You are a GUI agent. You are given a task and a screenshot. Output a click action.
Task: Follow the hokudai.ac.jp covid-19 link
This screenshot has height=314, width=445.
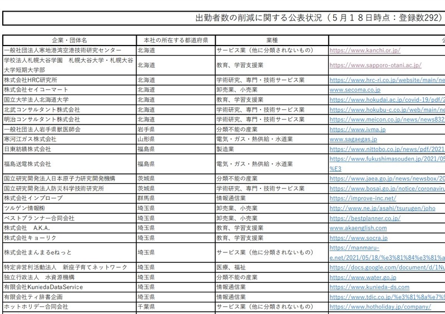tap(387, 99)
